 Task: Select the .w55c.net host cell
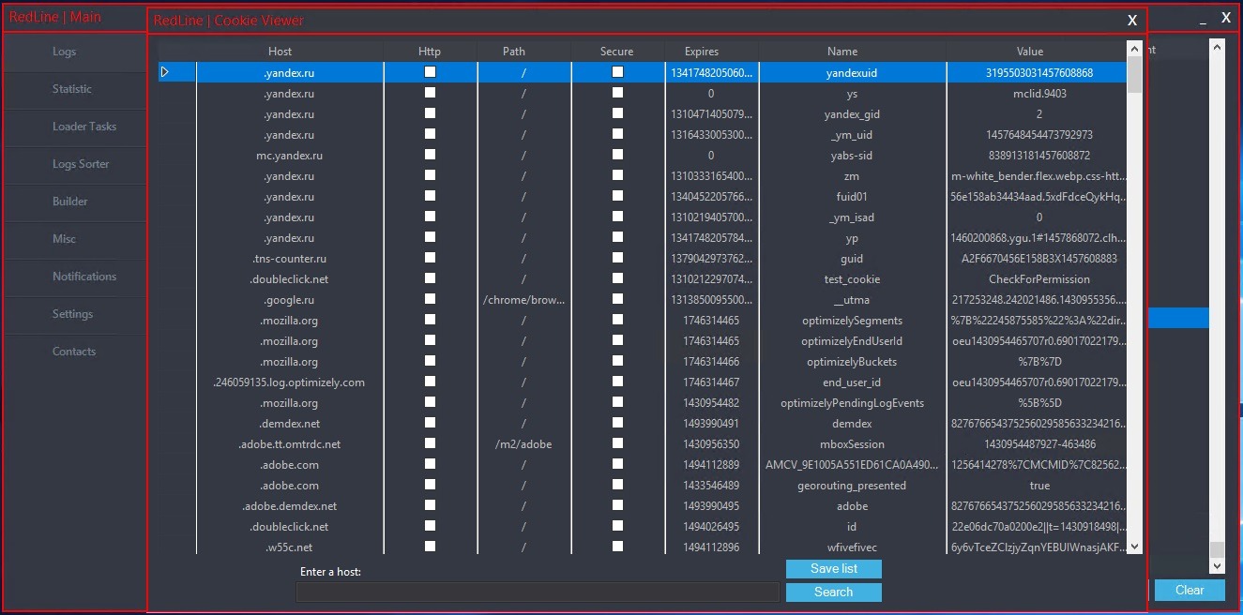coord(289,547)
